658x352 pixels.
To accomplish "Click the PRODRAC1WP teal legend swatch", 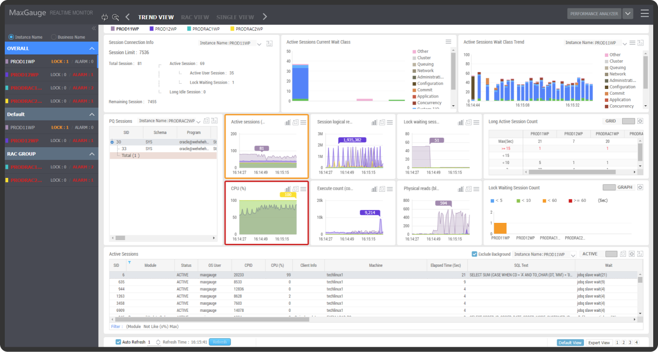I will [189, 29].
